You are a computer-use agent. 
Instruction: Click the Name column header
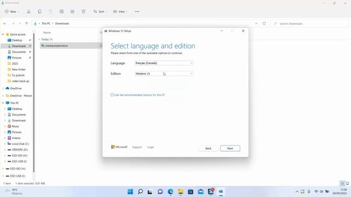tap(47, 33)
